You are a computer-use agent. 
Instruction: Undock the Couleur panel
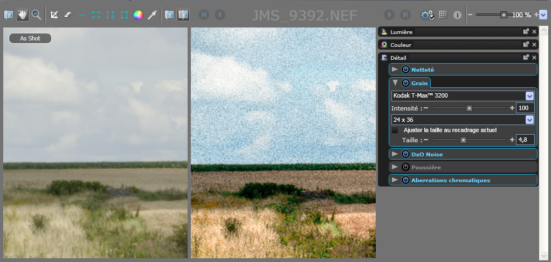click(x=526, y=45)
